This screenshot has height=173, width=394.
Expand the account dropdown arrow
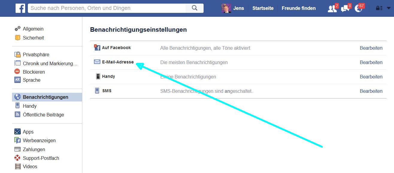click(389, 8)
